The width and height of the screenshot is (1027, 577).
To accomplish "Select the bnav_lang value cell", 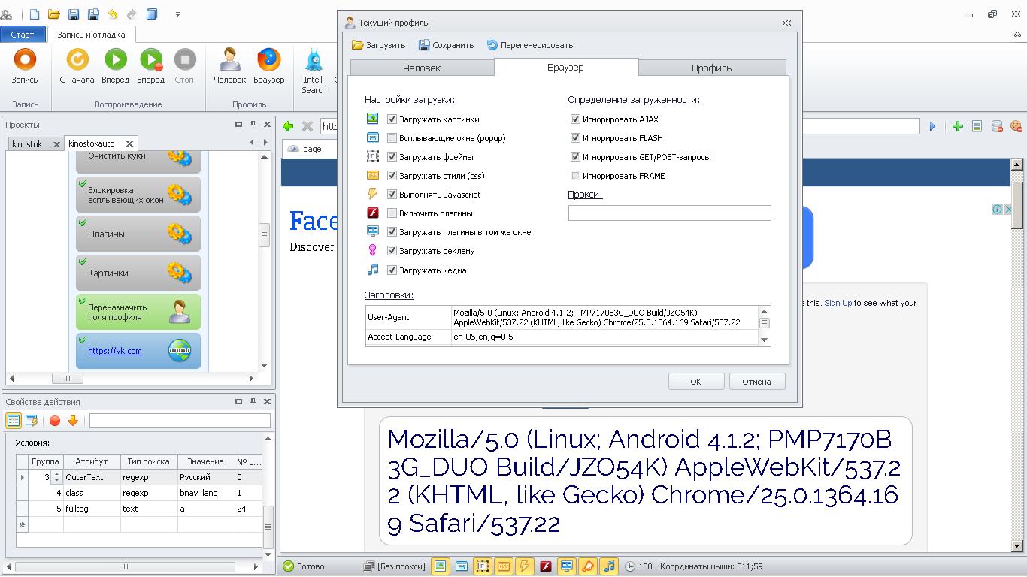I will tap(206, 493).
